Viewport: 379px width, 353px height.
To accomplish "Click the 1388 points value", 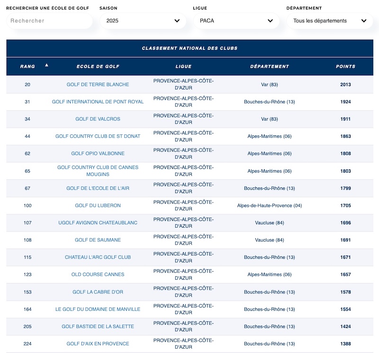I will (345, 344).
